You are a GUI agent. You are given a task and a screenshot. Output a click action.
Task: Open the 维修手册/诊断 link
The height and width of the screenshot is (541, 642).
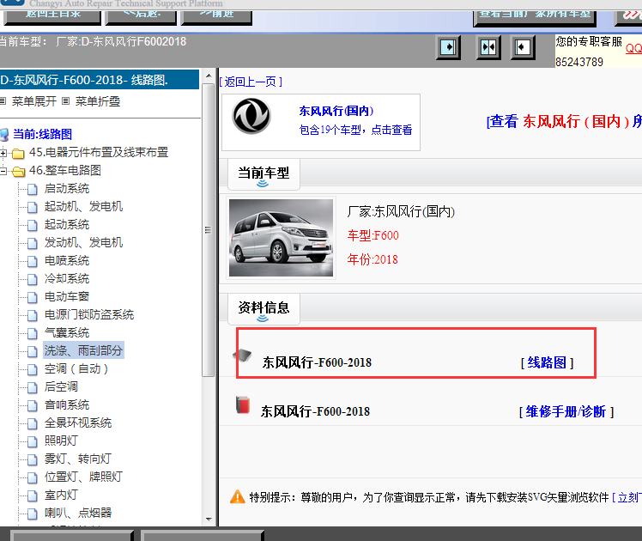click(x=566, y=411)
